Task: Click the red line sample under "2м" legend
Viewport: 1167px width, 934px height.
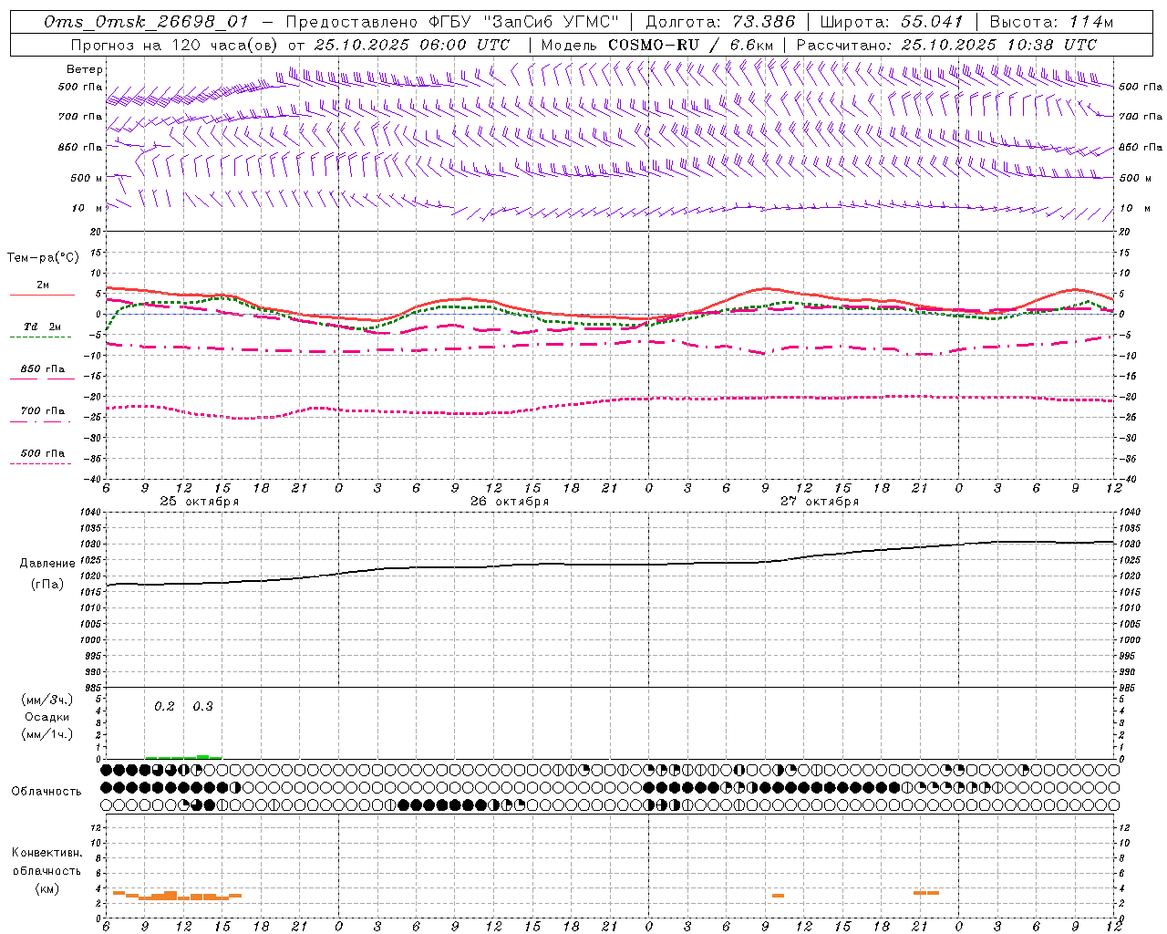Action: point(42,295)
